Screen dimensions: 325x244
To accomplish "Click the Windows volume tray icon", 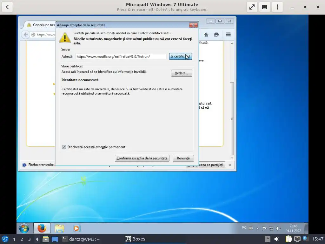I will coord(278,228).
